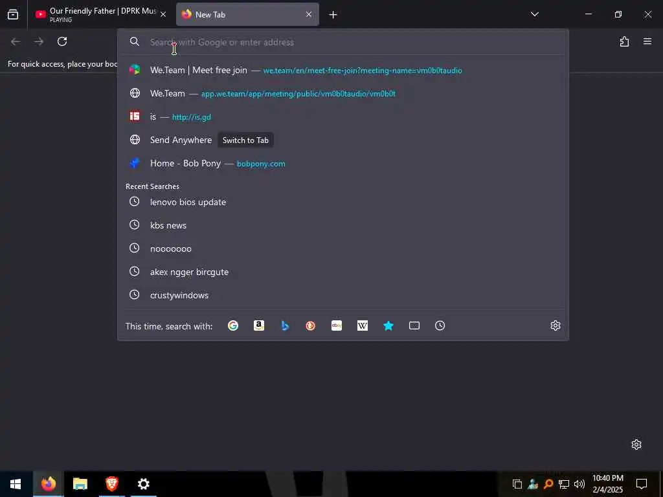Close the New Tab tab

309,14
